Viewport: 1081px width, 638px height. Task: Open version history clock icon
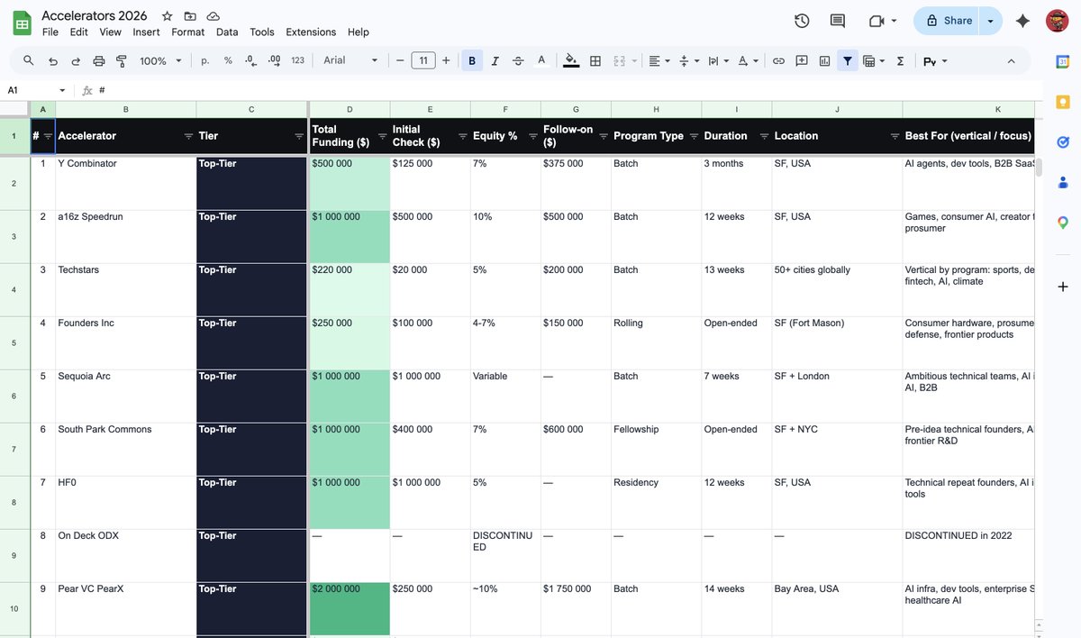[x=802, y=21]
